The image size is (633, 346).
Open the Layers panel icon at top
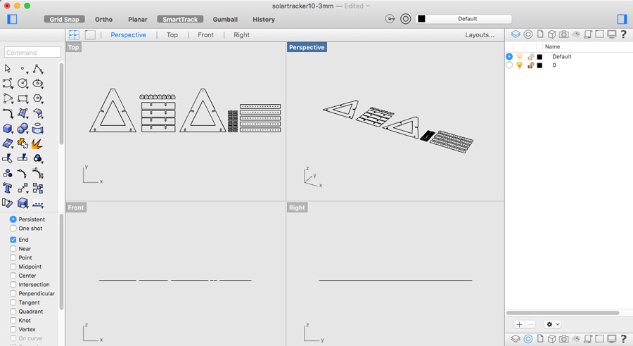[516, 34]
